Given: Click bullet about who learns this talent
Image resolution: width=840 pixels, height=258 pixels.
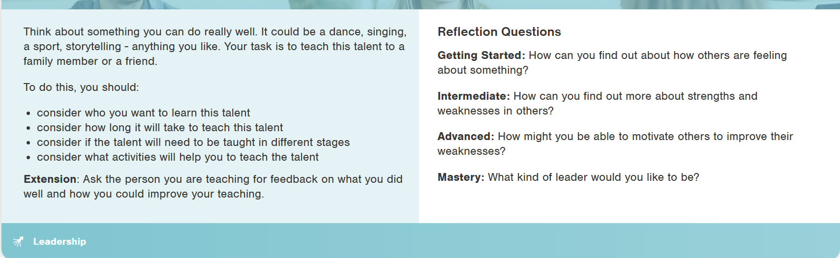Looking at the screenshot, I should click(x=144, y=113).
